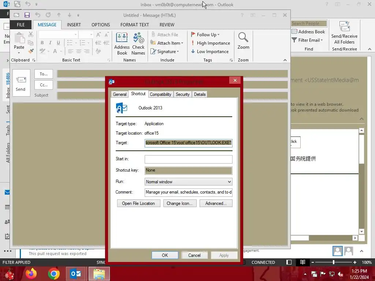Open the Calendar navigation icon
This screenshot has width=375, height=281.
tap(7, 207)
